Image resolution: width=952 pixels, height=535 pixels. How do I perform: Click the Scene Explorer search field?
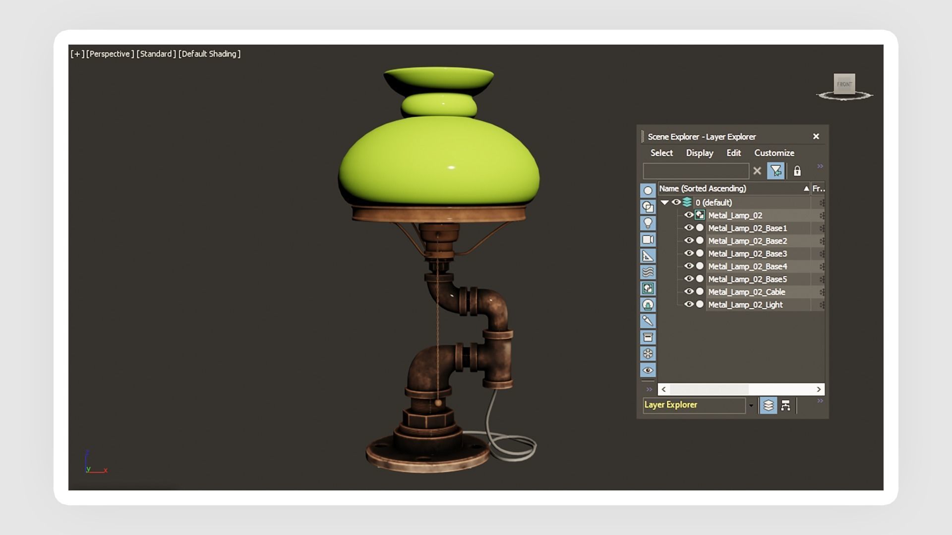[695, 171]
